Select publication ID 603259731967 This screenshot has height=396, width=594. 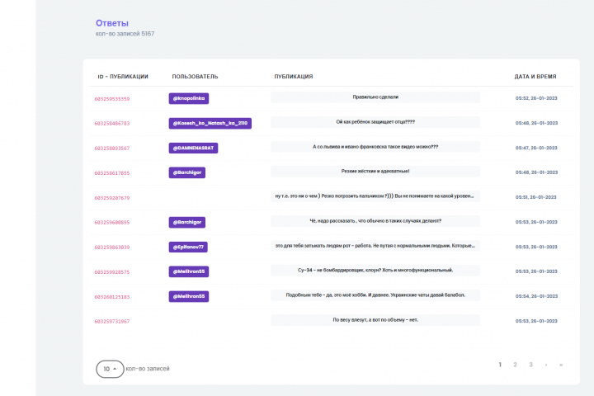(112, 321)
